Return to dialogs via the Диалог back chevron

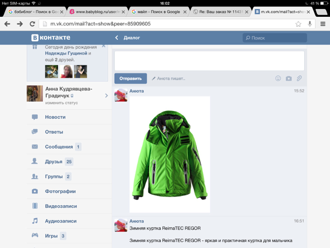tap(117, 38)
